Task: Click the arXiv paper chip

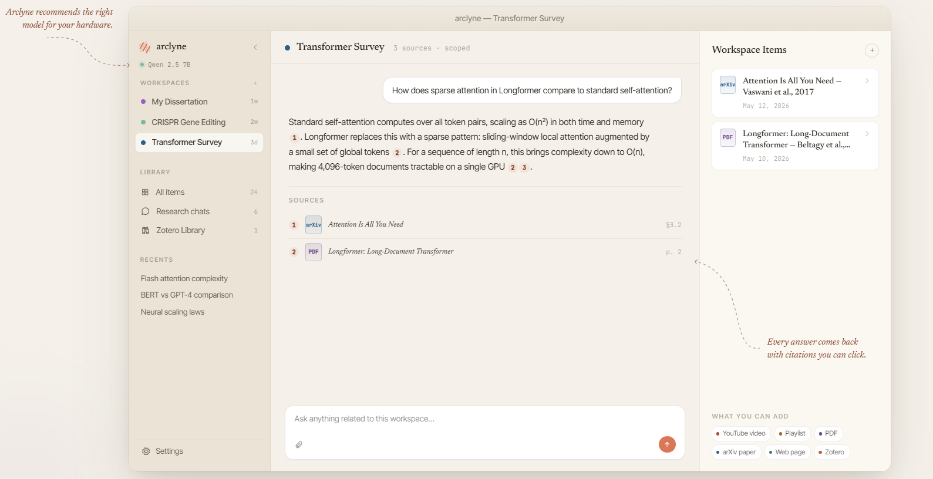Action: tap(736, 452)
